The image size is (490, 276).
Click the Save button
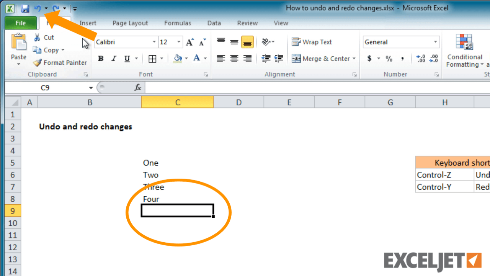25,8
